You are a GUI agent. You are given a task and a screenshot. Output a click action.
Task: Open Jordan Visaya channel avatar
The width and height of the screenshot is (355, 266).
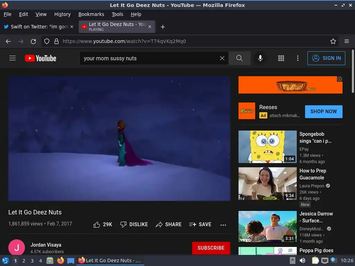17,247
